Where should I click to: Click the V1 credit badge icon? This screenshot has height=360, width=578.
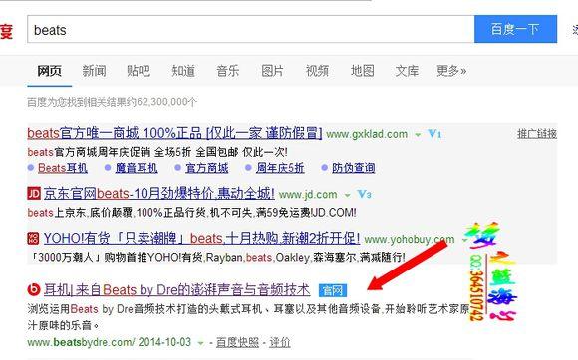tap(434, 134)
